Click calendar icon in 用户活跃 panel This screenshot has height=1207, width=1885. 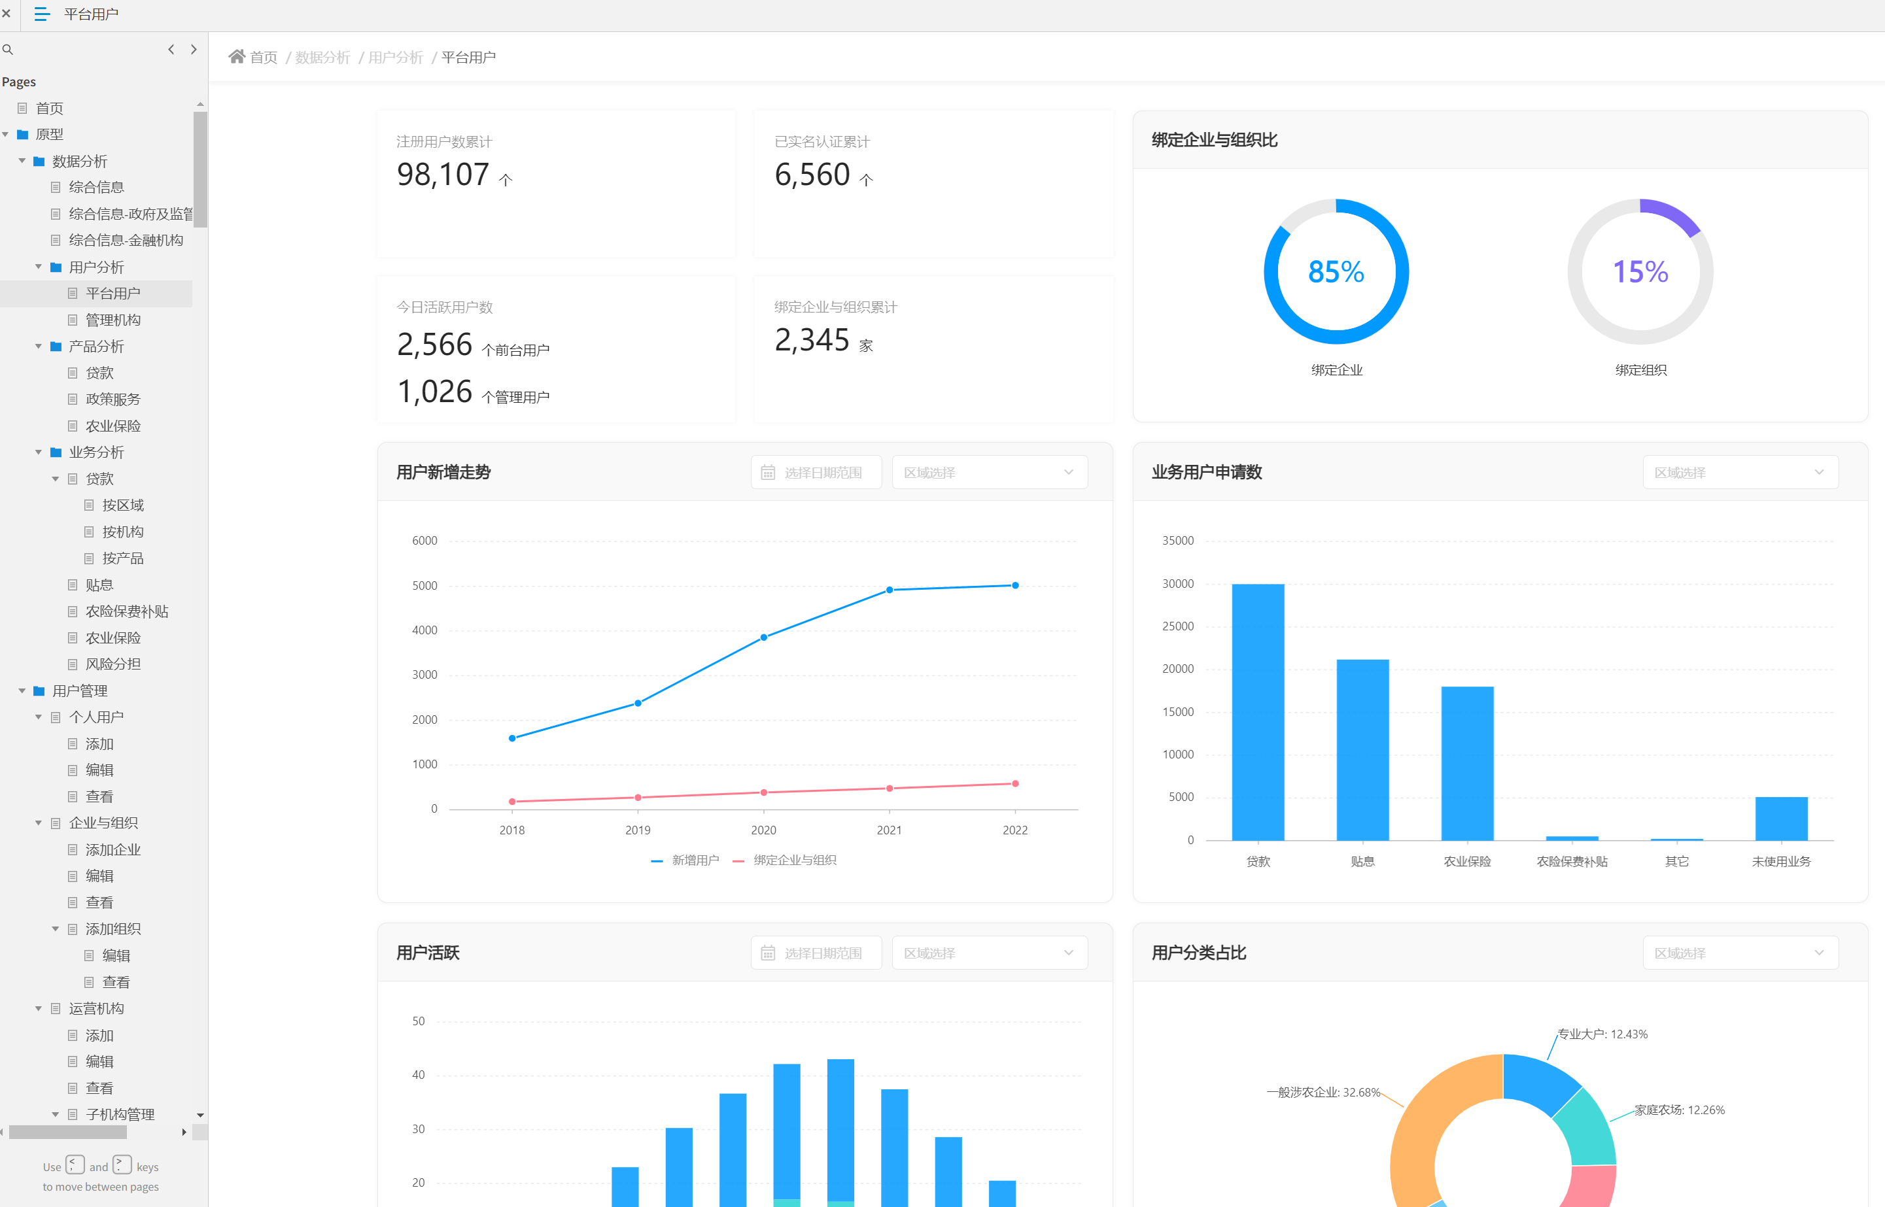[x=768, y=953]
